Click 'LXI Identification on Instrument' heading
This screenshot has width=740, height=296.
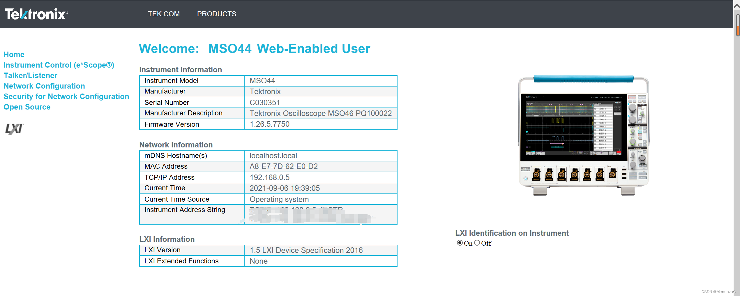pyautogui.click(x=512, y=233)
